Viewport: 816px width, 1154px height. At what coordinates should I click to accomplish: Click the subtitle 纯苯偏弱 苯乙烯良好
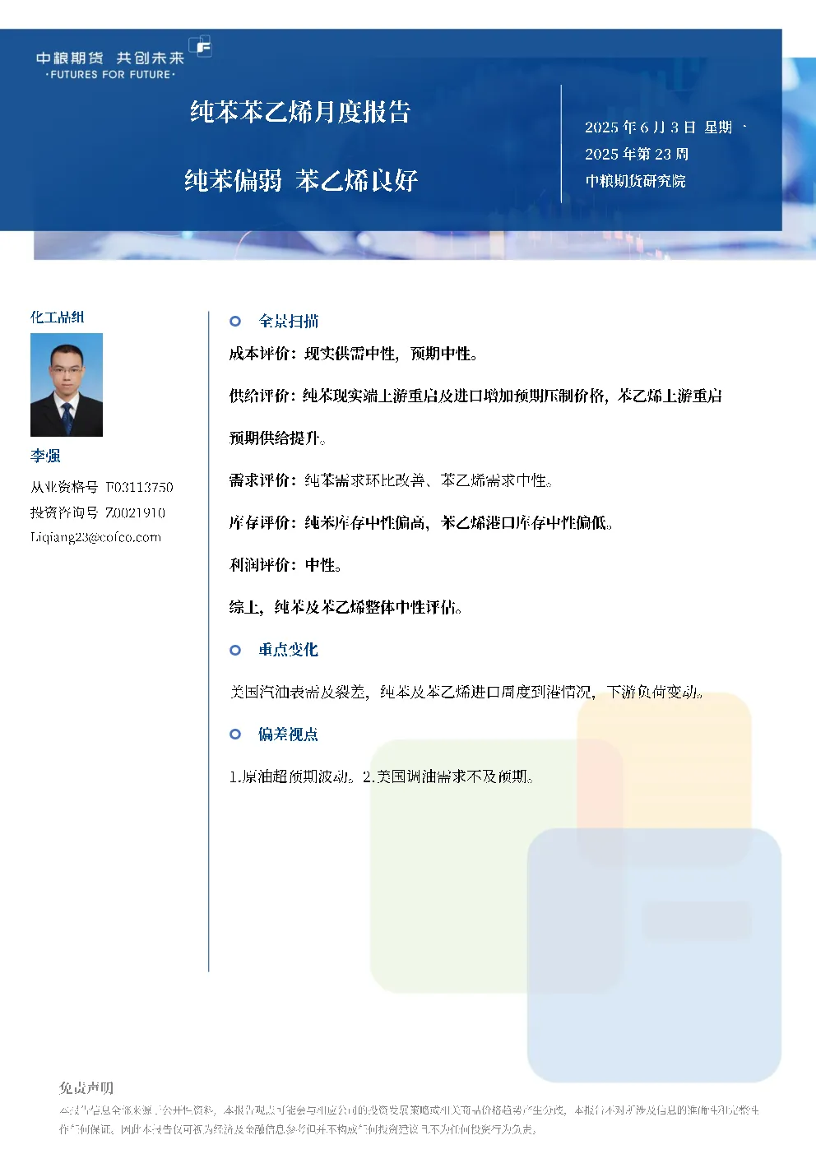click(x=301, y=180)
